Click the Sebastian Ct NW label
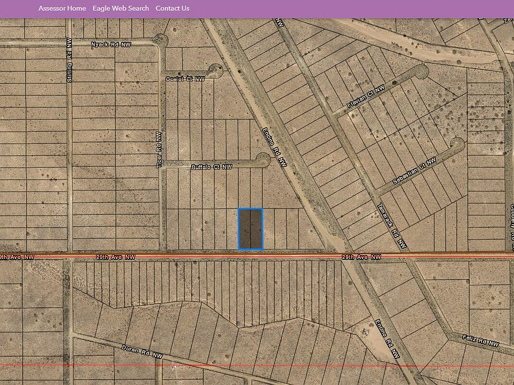This screenshot has height=385, width=514. pyautogui.click(x=414, y=171)
